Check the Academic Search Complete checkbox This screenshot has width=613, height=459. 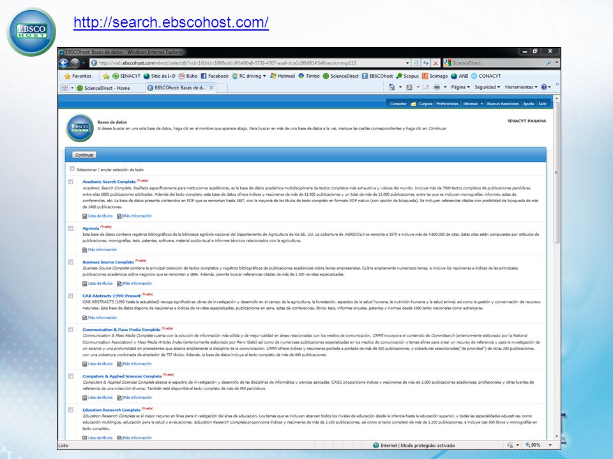click(x=71, y=182)
